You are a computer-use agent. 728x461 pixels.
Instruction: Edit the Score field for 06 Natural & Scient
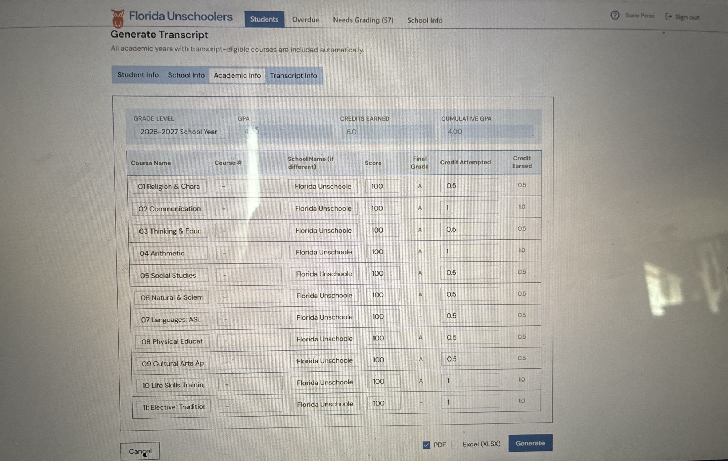click(x=383, y=295)
